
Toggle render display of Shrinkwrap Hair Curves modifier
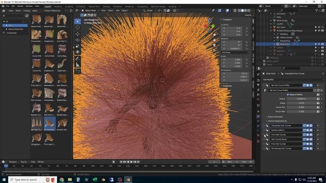pos(311,148)
